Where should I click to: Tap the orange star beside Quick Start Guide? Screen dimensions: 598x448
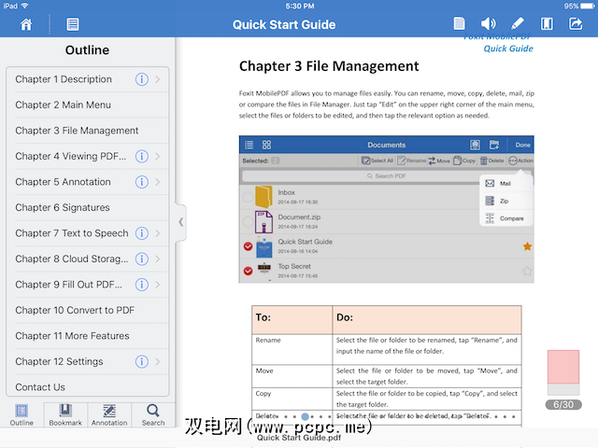coord(527,246)
